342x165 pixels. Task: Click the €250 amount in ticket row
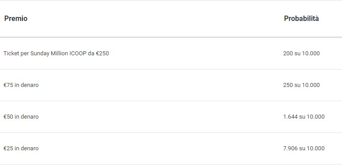pos(102,54)
